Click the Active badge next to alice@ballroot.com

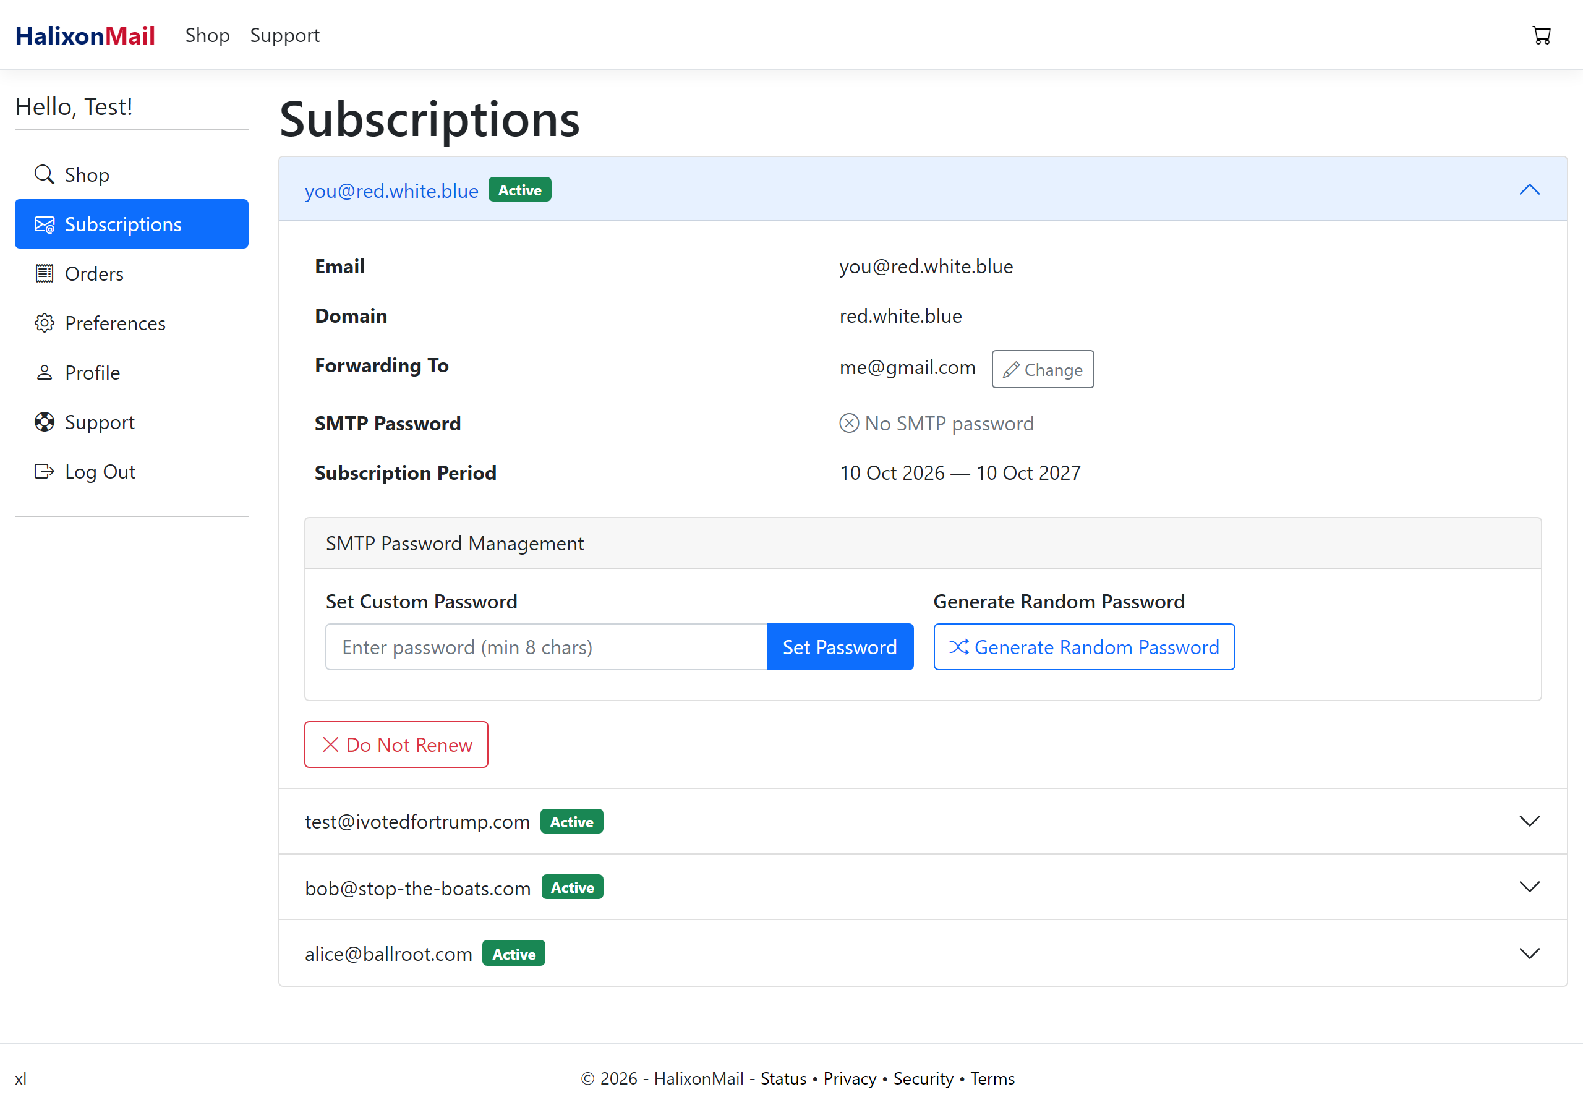[514, 953]
